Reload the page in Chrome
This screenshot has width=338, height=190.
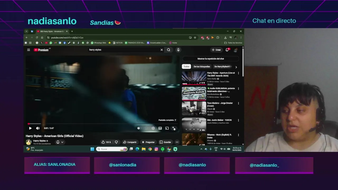[x=37, y=37]
